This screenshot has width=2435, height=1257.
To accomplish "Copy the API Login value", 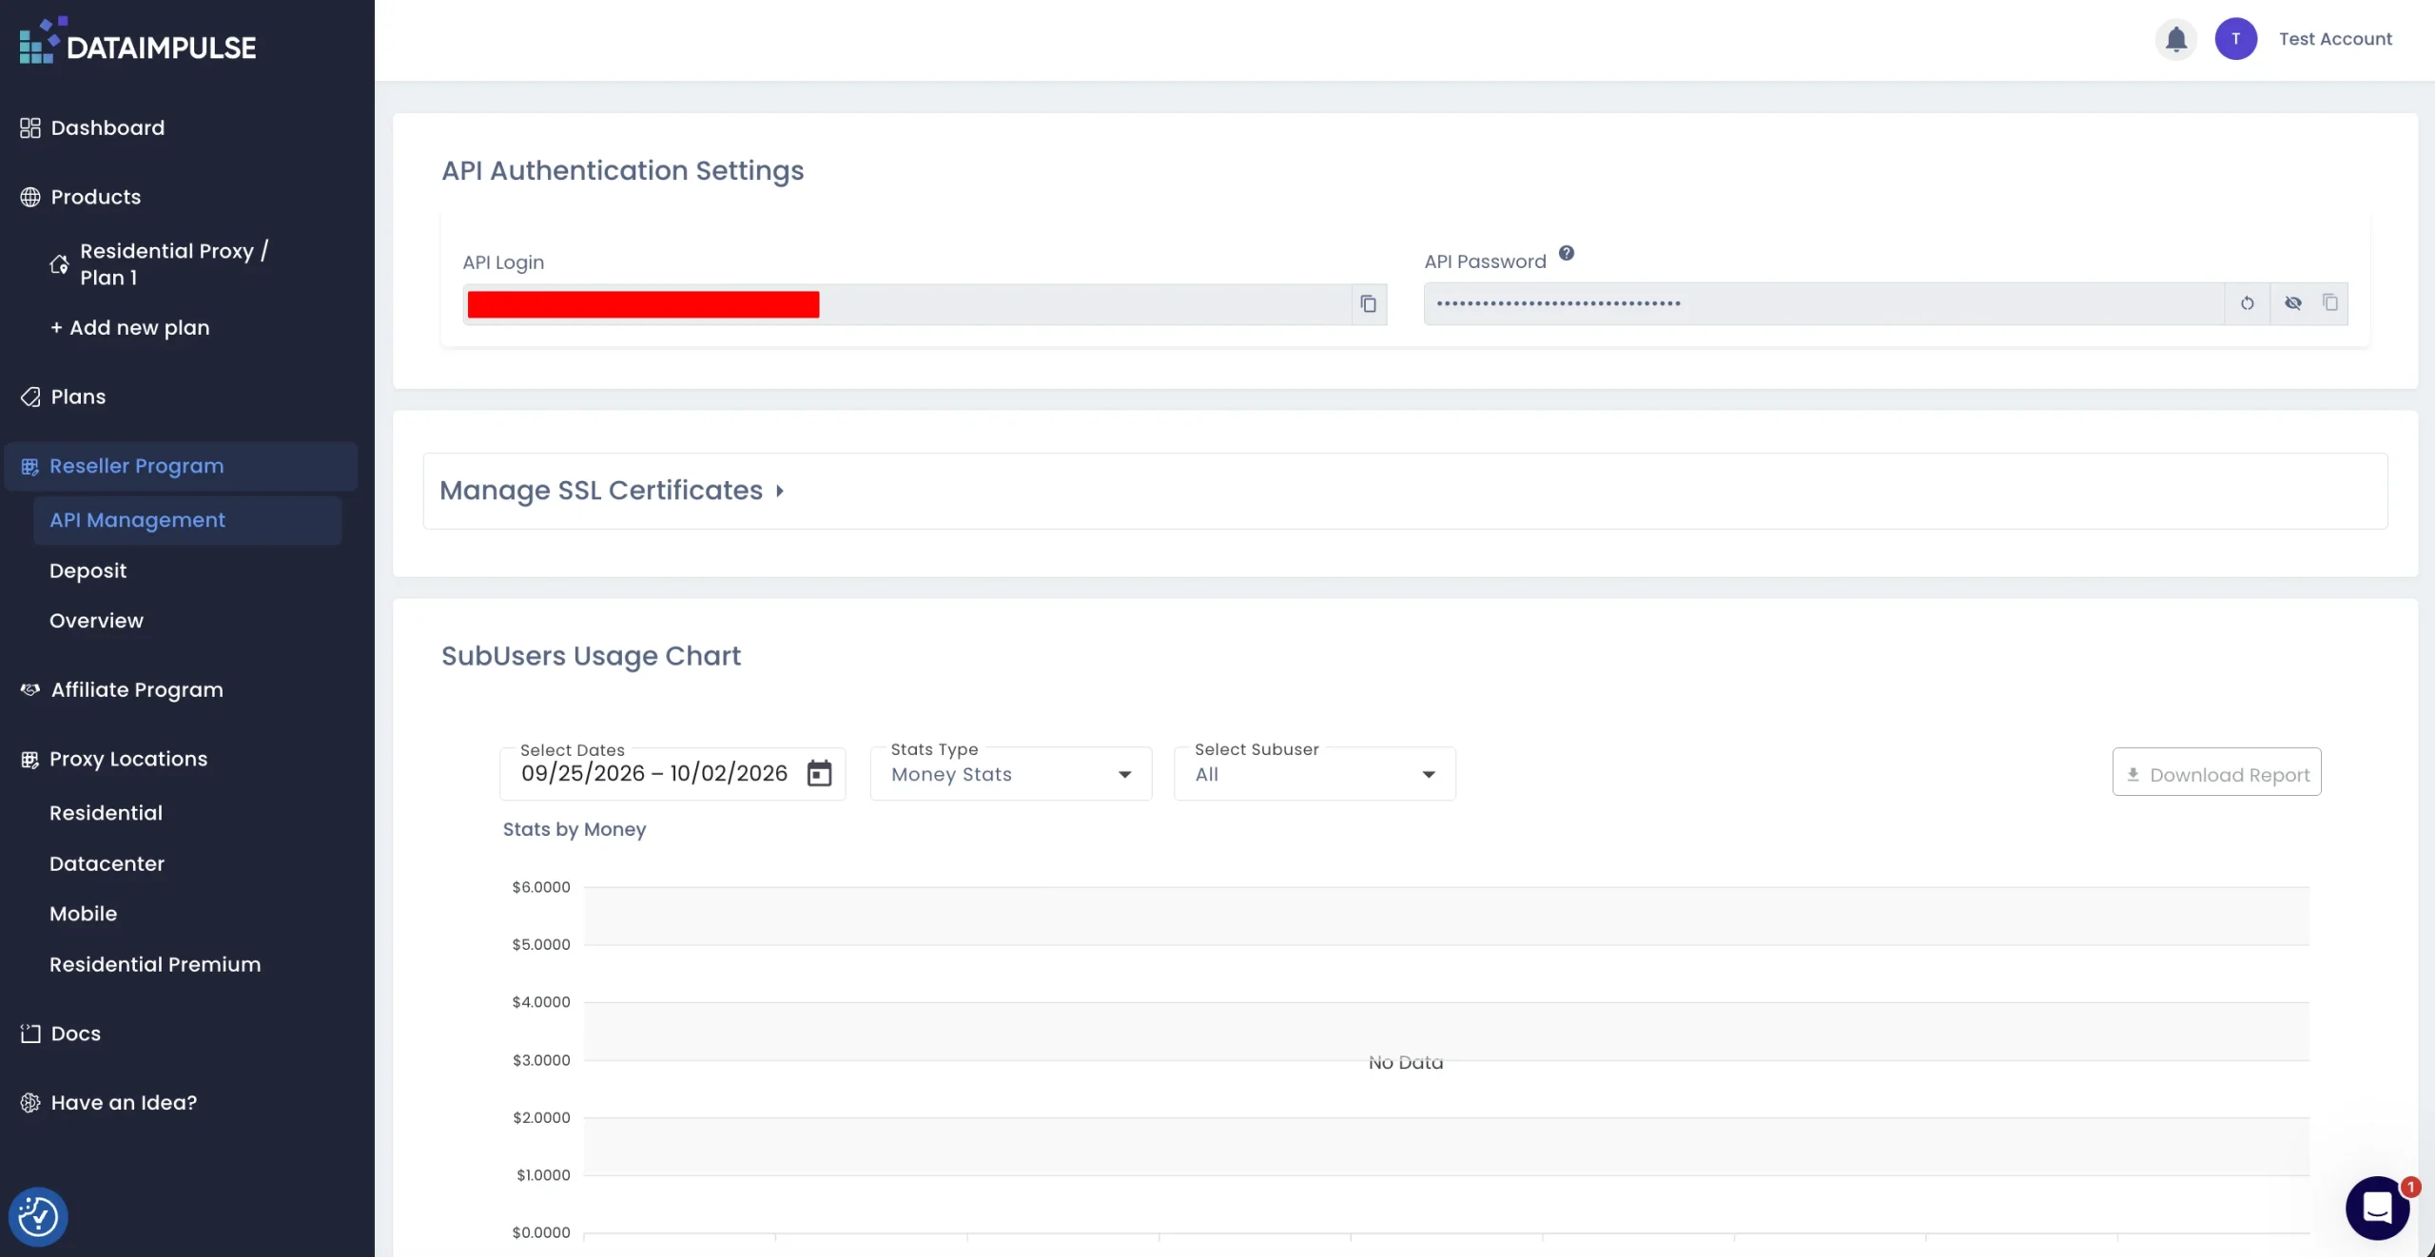I will click(x=1368, y=304).
